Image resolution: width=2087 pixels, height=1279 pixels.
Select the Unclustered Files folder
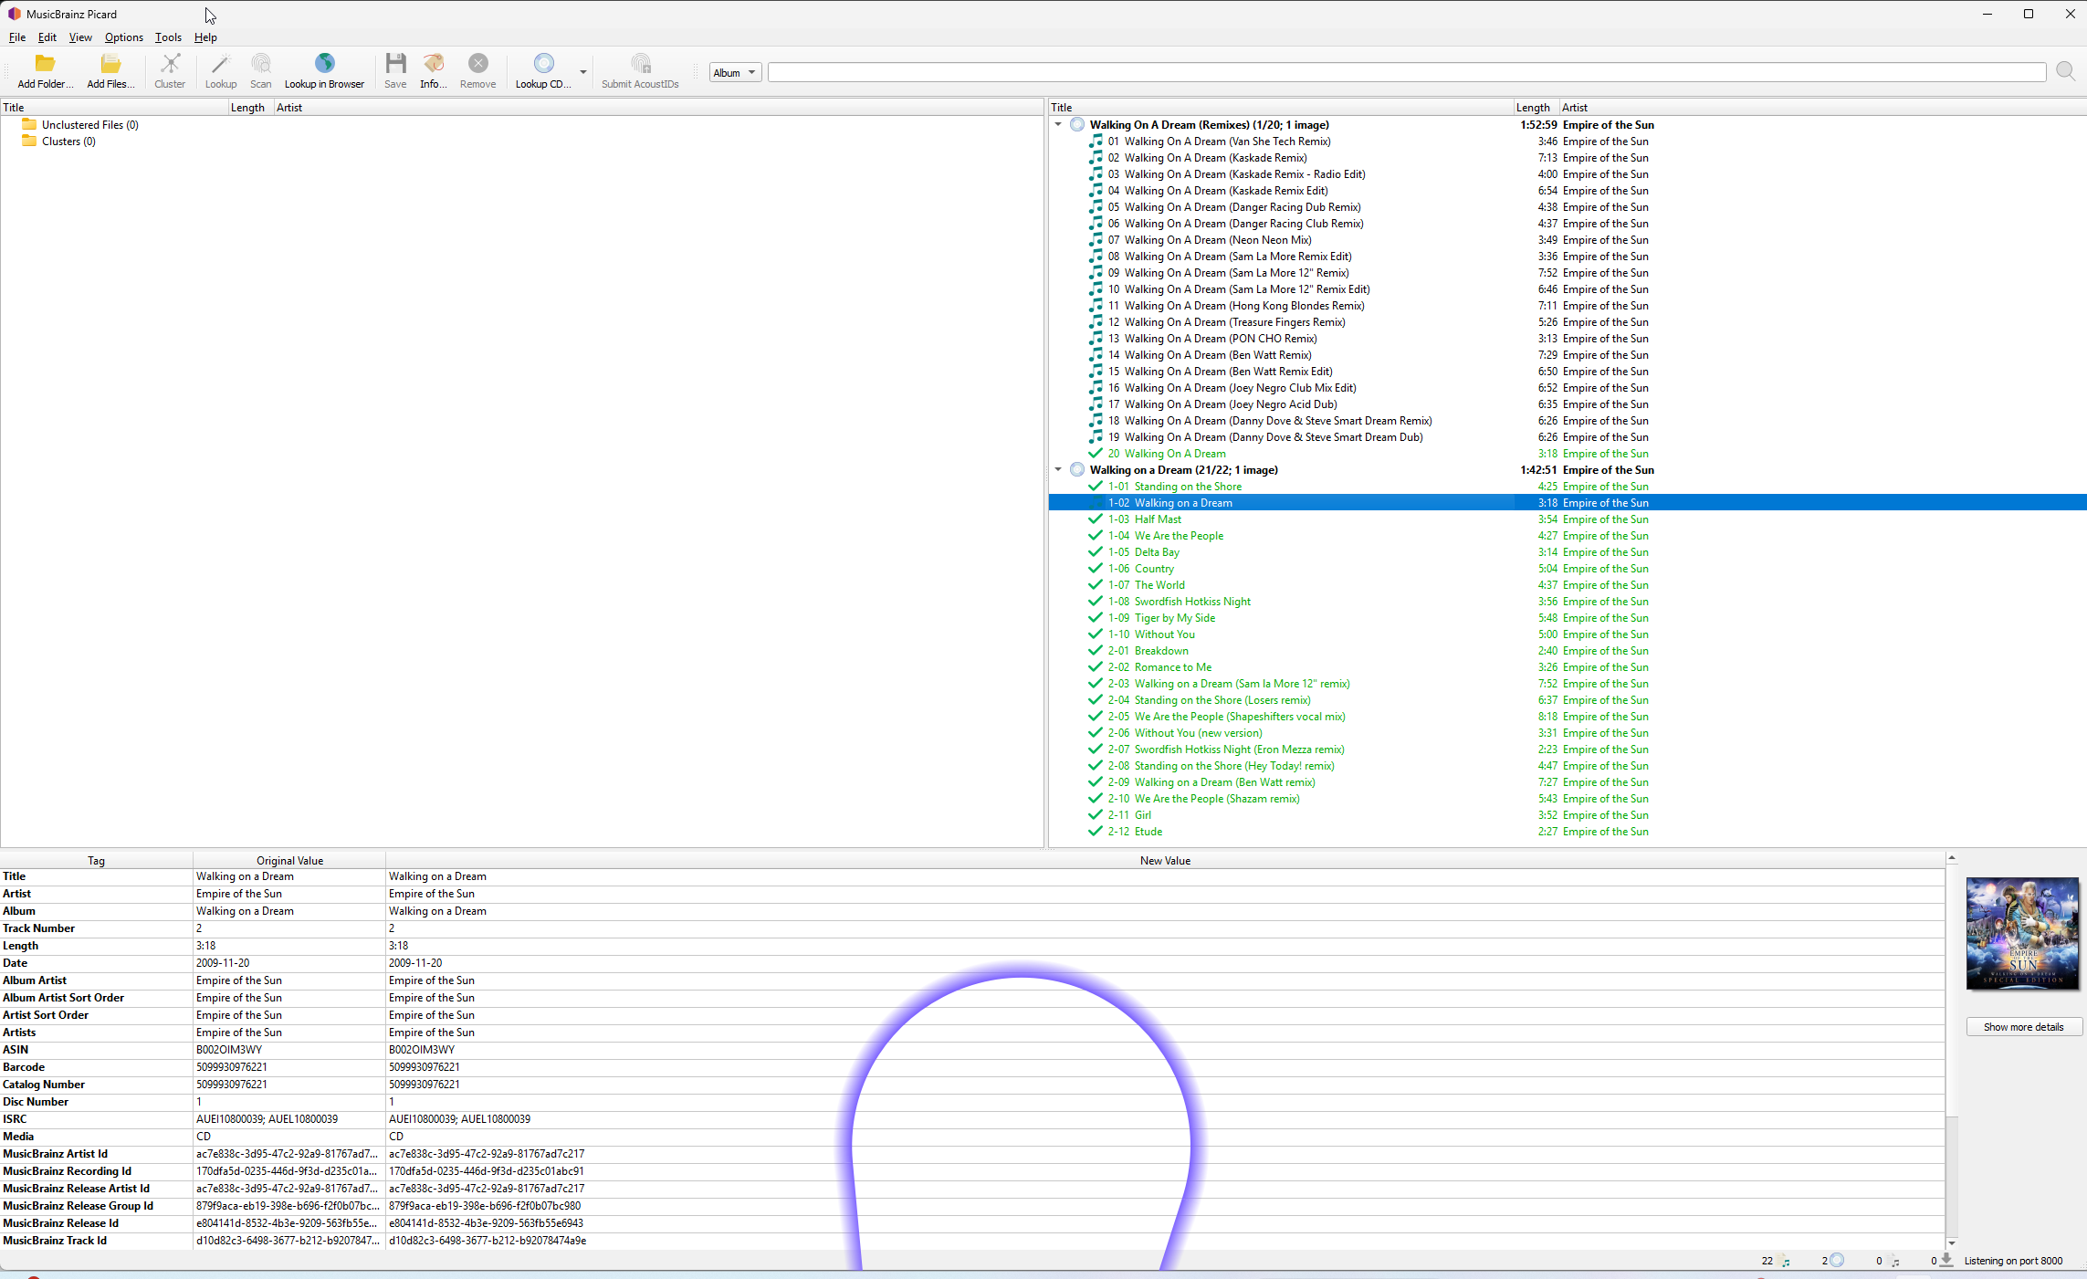(x=89, y=125)
